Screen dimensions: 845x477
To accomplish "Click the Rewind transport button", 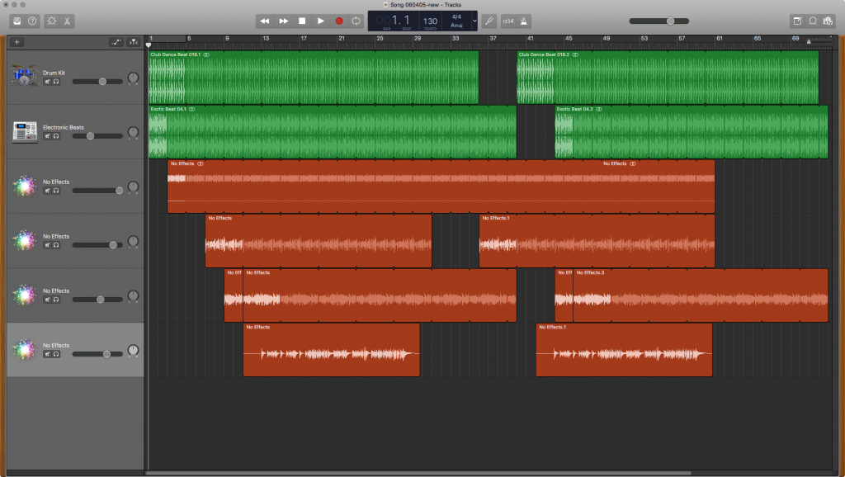I will pos(265,21).
